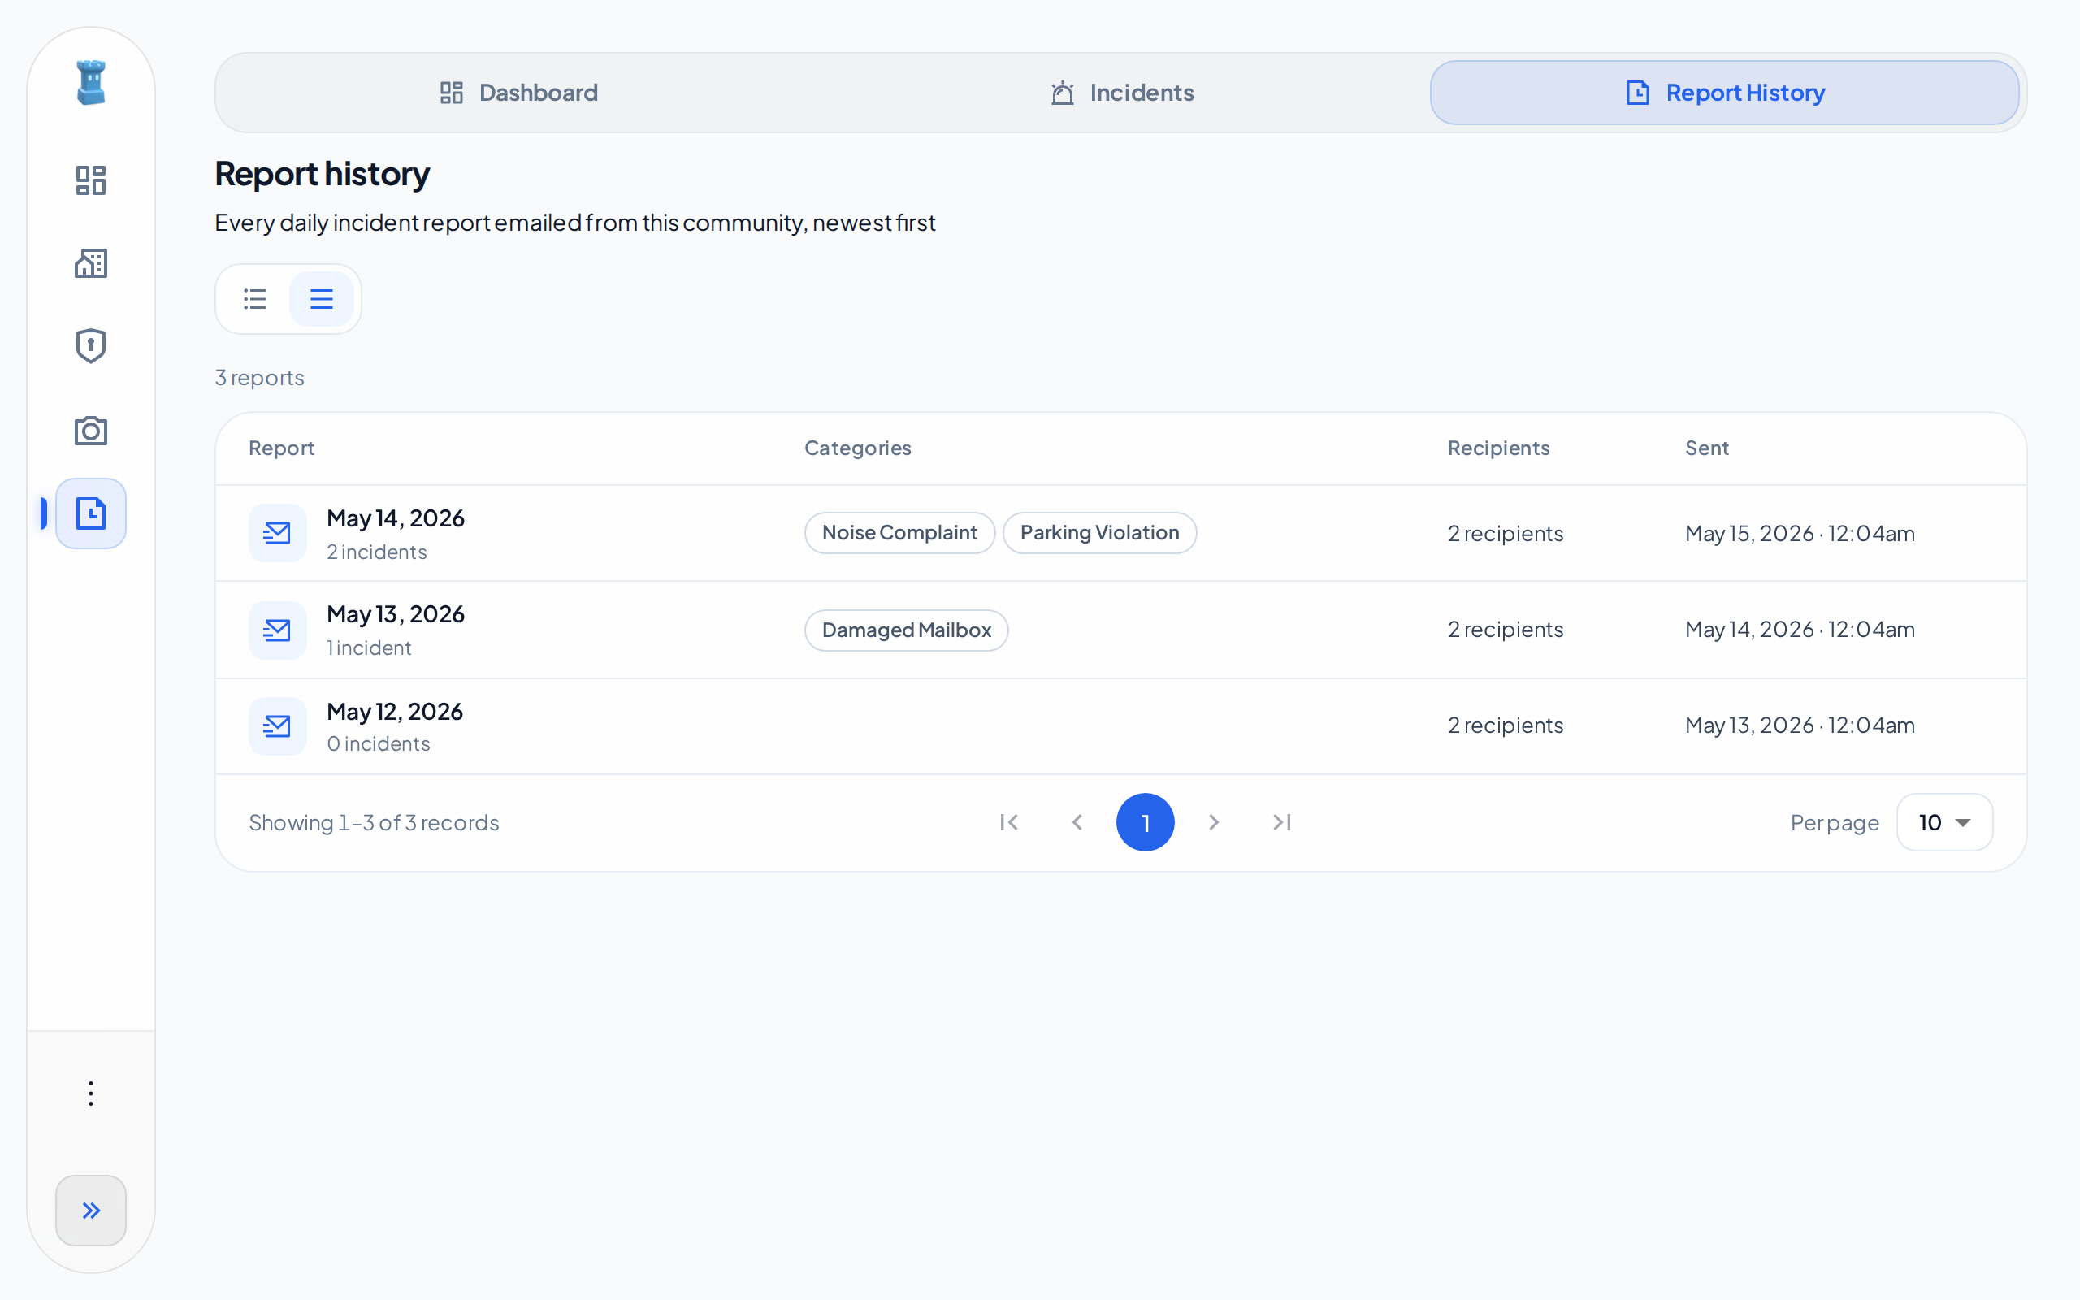Screen dimensions: 2080x1300
Task: Go to next page of records
Action: click(x=1214, y=823)
